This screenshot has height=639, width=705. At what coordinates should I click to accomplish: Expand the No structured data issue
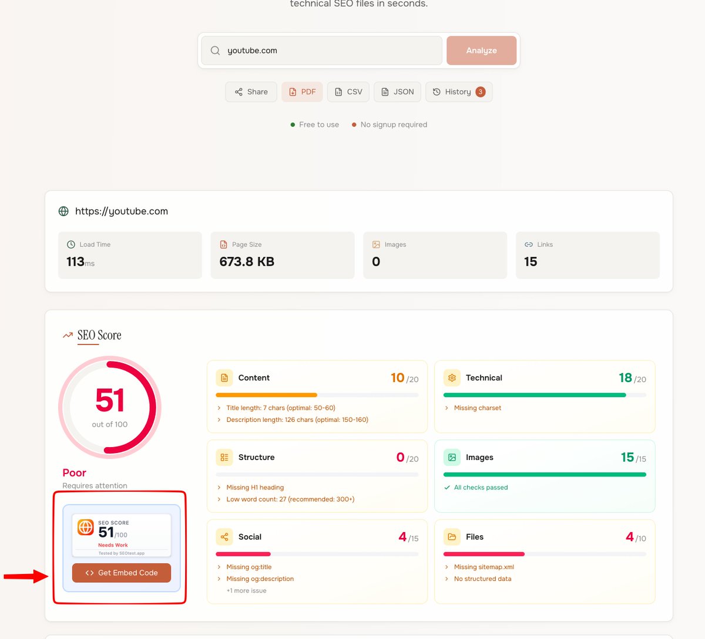point(478,579)
